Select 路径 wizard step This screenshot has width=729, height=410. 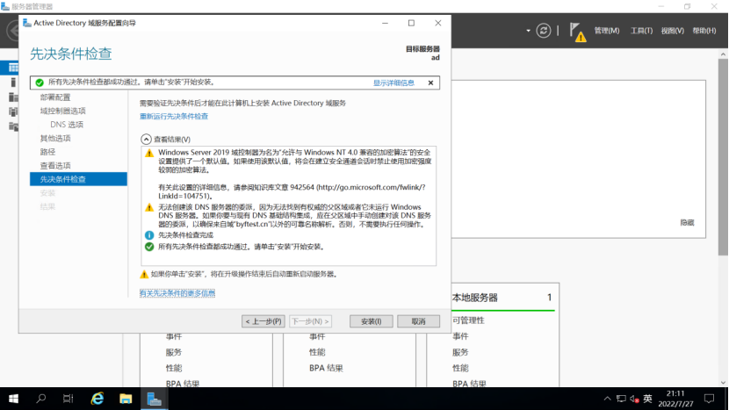(x=47, y=152)
